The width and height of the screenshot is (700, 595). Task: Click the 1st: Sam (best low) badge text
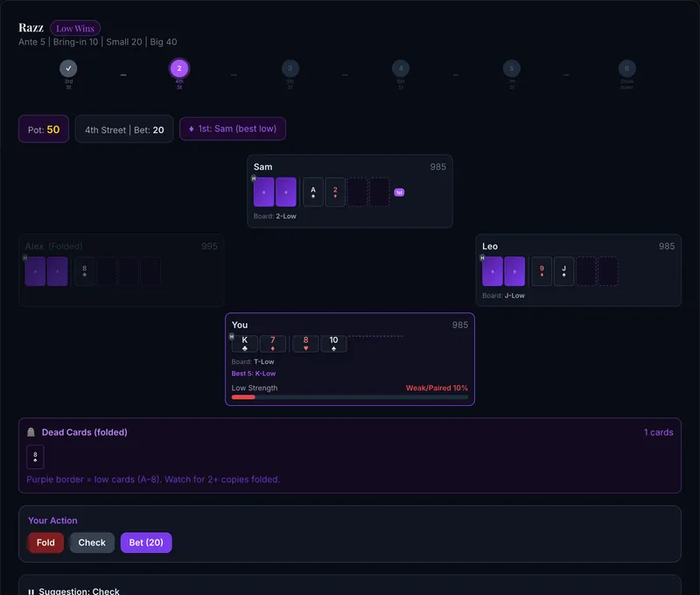click(x=237, y=129)
